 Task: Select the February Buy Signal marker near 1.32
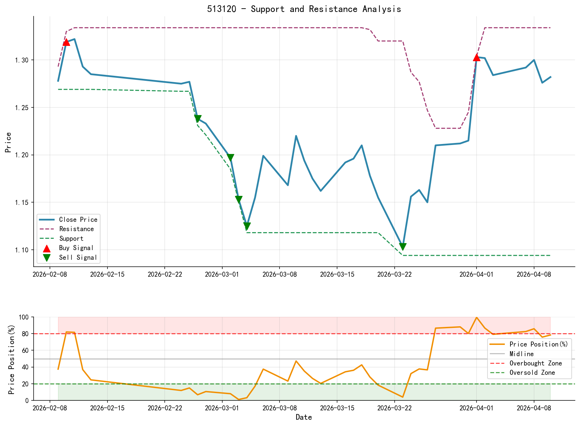pyautogui.click(x=66, y=42)
